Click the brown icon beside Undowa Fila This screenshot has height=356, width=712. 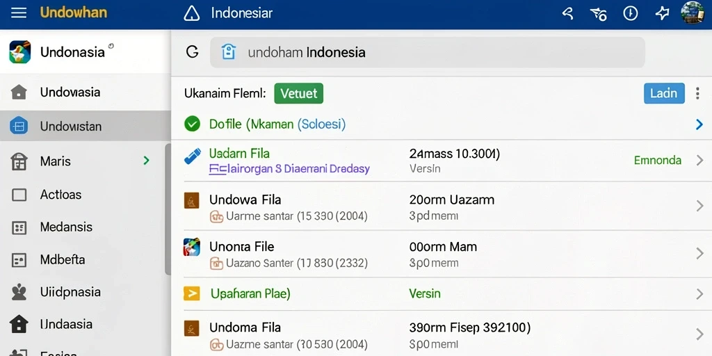pos(192,200)
